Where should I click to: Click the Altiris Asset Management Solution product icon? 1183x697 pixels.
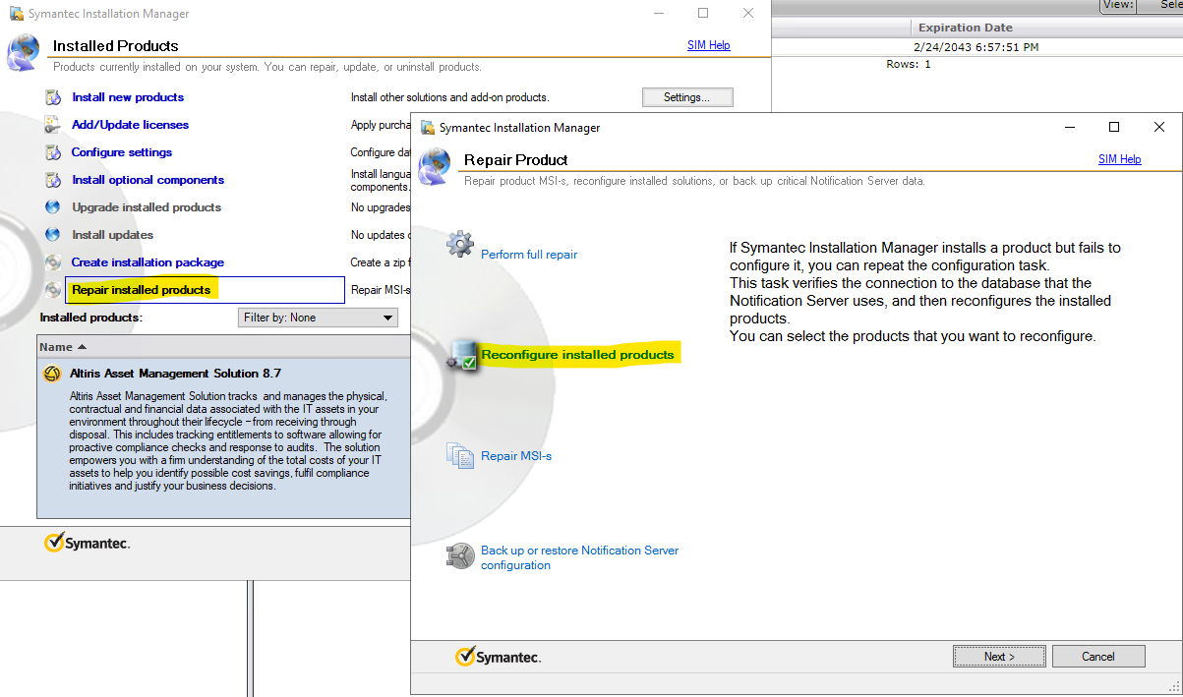click(x=53, y=374)
